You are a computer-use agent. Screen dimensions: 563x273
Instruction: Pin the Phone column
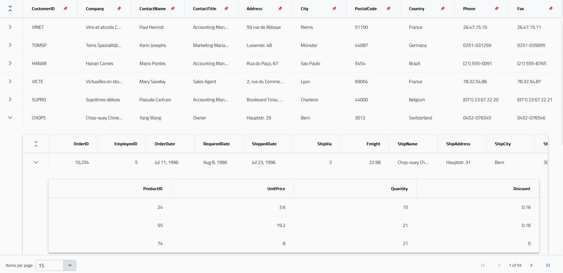pos(497,9)
